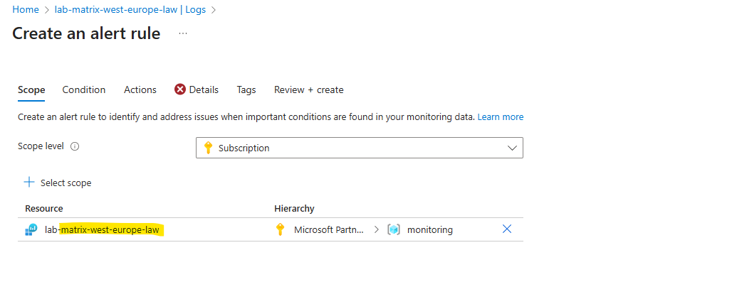Expand dropdown using the chevron arrow

pos(512,148)
